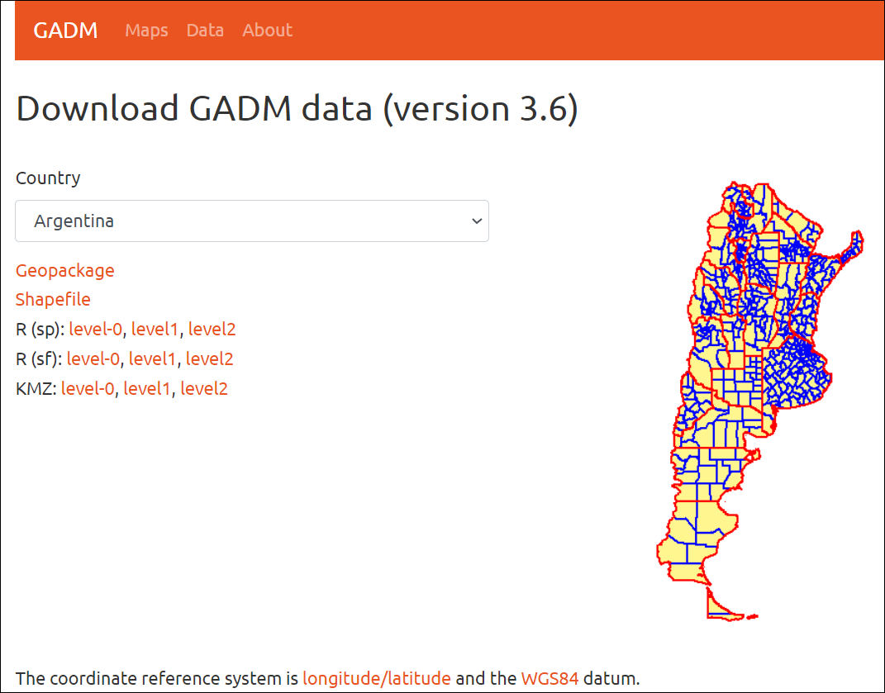
Task: Go to the Data page
Action: [205, 31]
